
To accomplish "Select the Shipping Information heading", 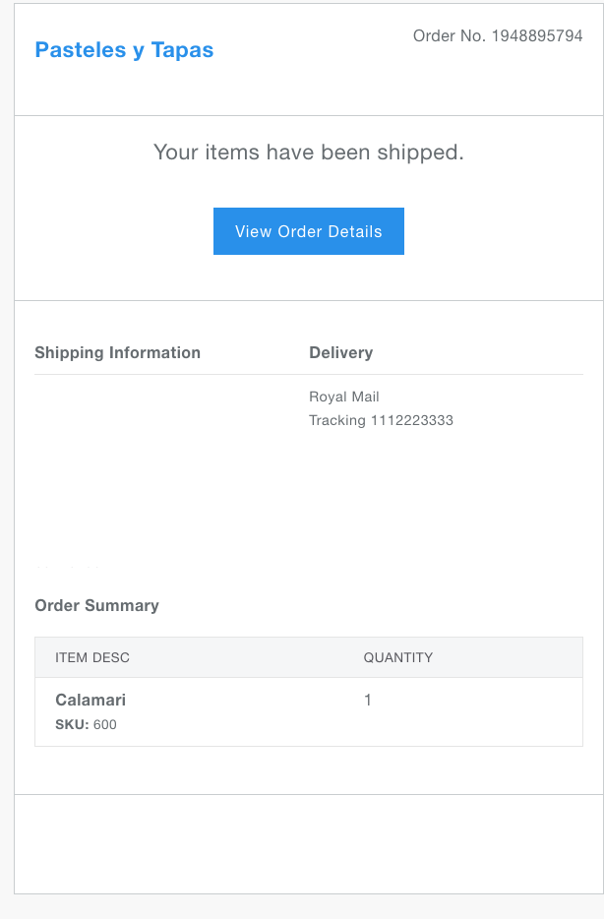I will point(117,352).
